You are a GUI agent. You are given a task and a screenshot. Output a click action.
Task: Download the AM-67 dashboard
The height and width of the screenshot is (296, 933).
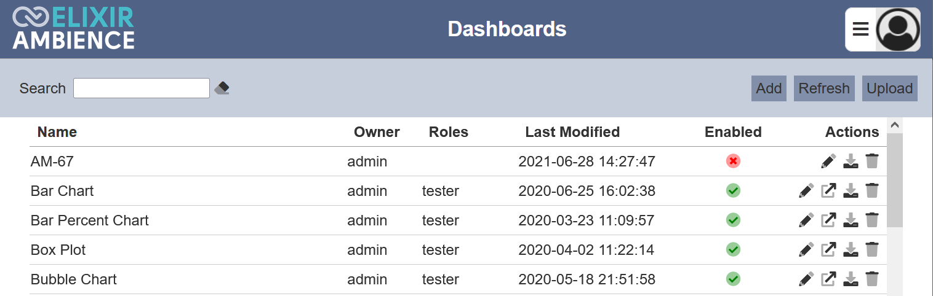[851, 162]
